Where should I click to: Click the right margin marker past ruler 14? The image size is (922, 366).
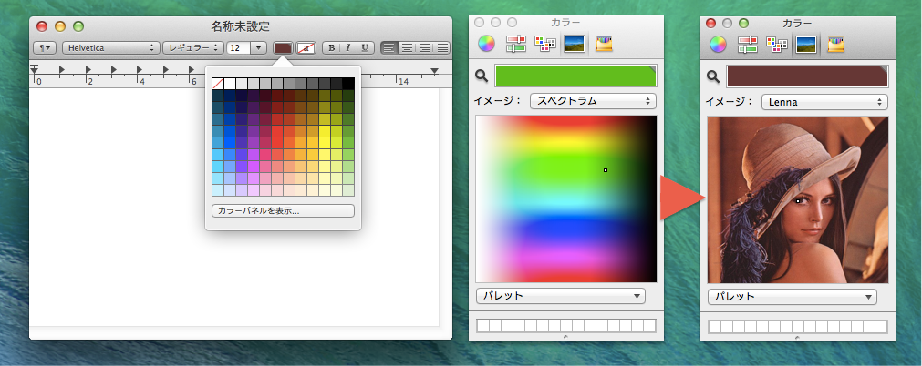click(434, 71)
